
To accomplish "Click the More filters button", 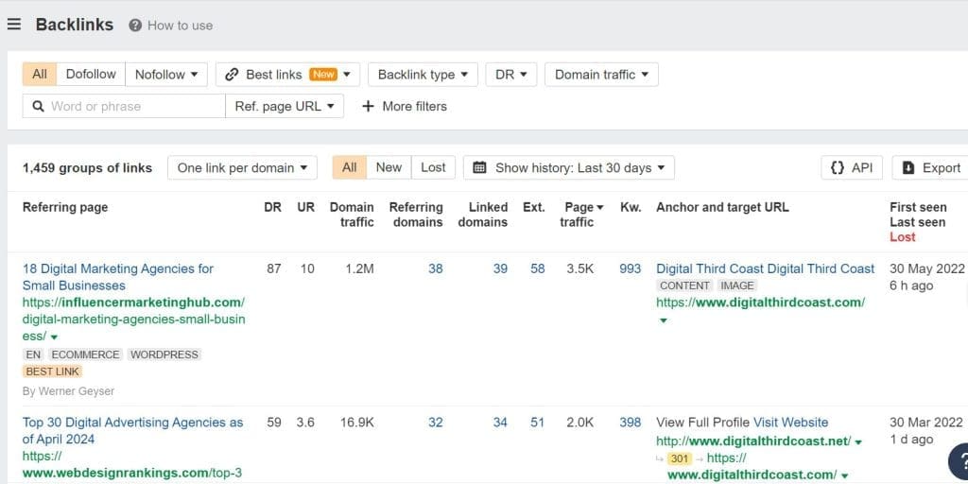I will [405, 106].
